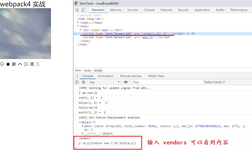Expand the __proto__ property
Image resolution: width=252 pixels, height=150 pixels.
[x=83, y=133]
